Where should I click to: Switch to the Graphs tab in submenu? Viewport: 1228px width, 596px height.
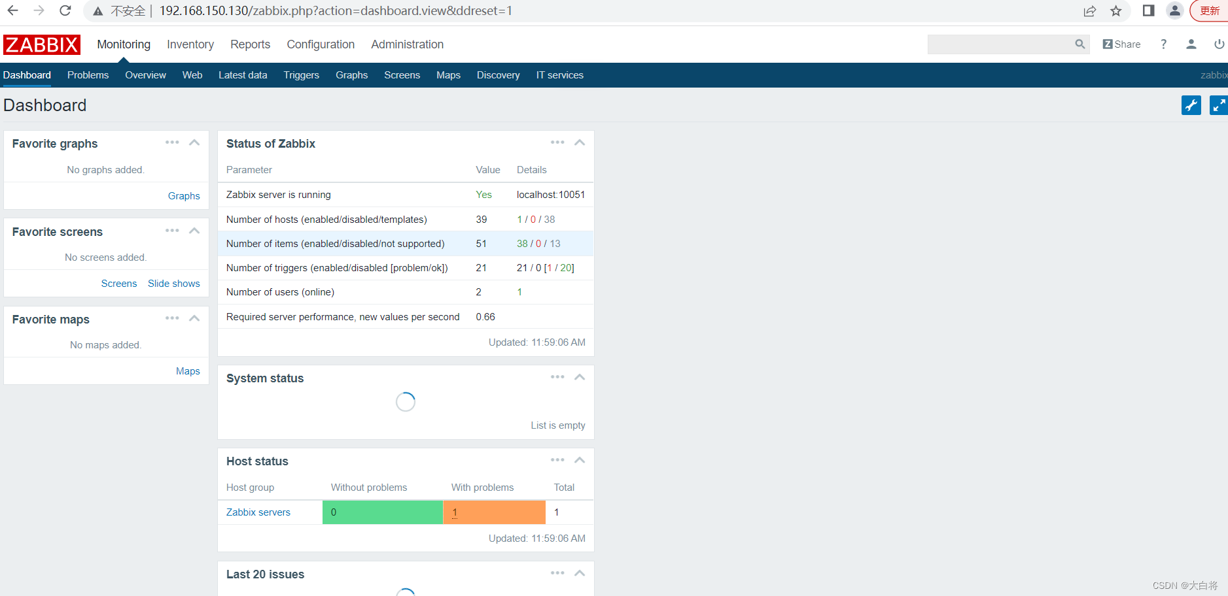pyautogui.click(x=352, y=75)
